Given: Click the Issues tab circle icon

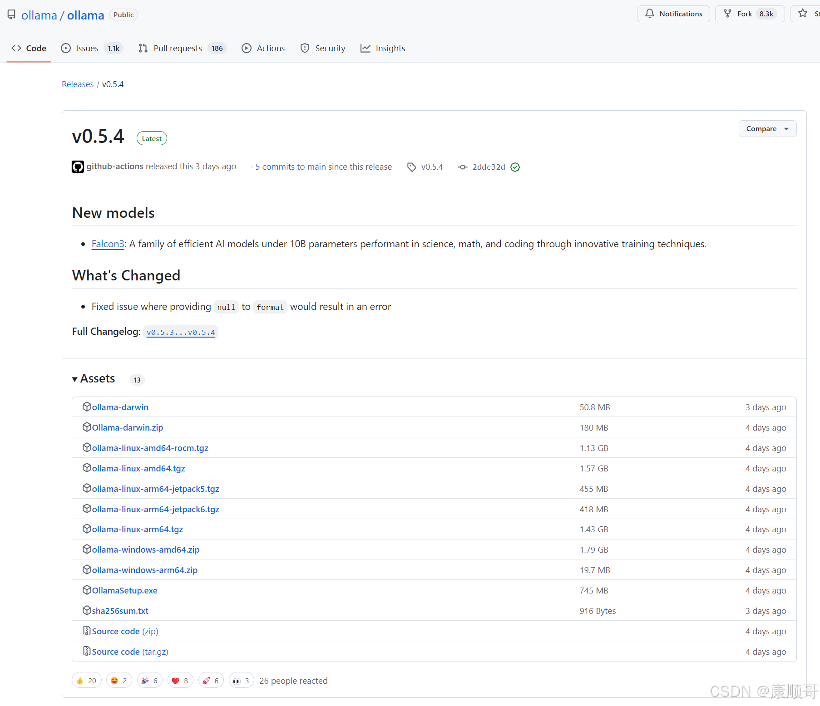Looking at the screenshot, I should tap(66, 48).
